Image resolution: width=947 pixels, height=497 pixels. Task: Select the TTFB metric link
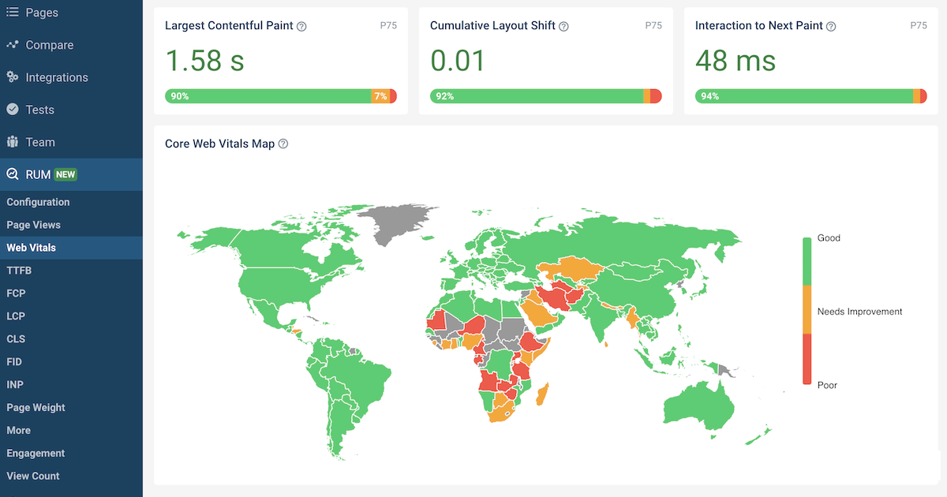coord(19,271)
